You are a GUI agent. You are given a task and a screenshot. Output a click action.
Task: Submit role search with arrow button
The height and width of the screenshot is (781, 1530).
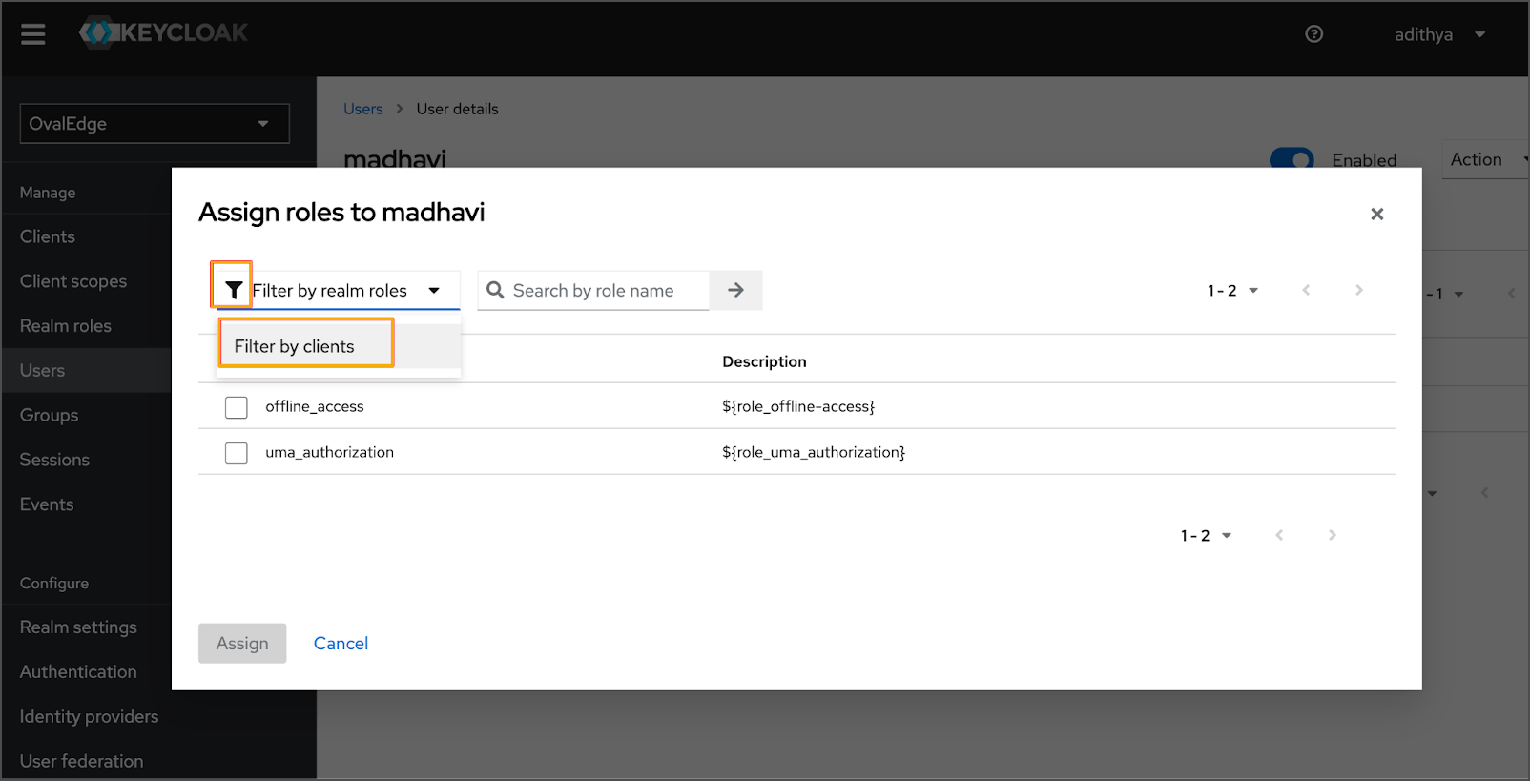tap(735, 290)
